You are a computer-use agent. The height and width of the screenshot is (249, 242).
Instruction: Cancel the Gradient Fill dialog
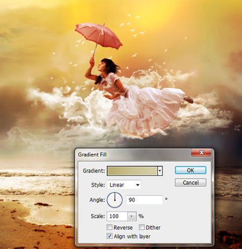pyautogui.click(x=190, y=182)
